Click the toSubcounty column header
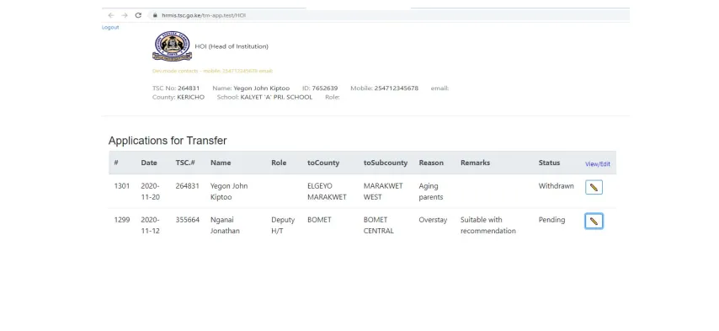The width and height of the screenshot is (719, 331). 386,163
